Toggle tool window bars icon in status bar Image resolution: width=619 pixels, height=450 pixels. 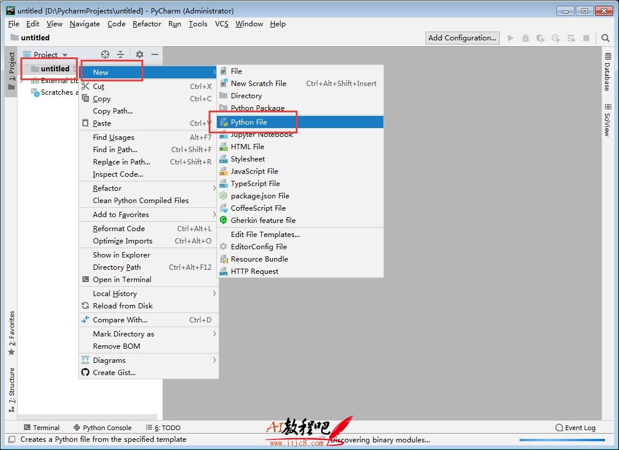click(x=12, y=439)
